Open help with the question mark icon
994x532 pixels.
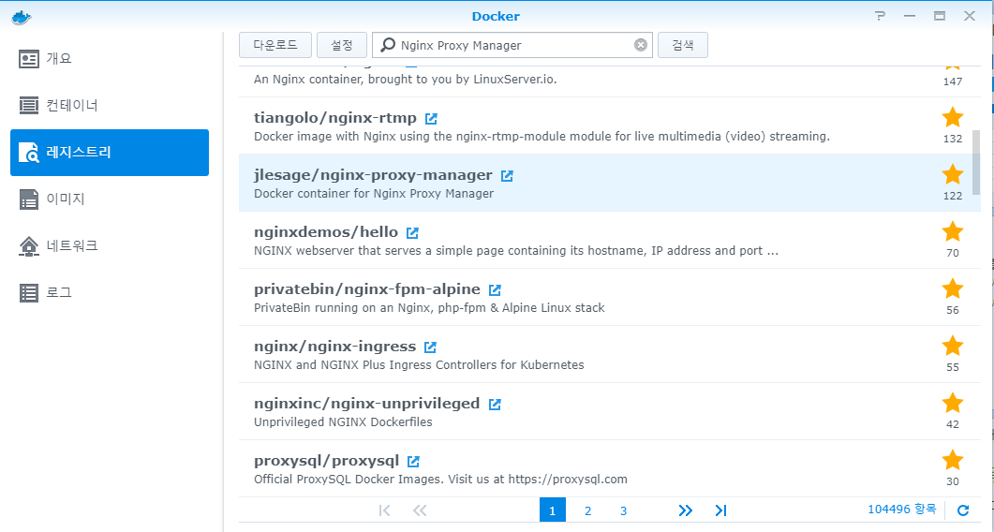pyautogui.click(x=880, y=16)
